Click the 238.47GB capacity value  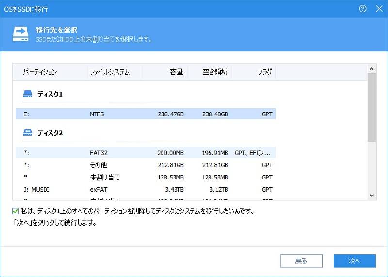(171, 114)
